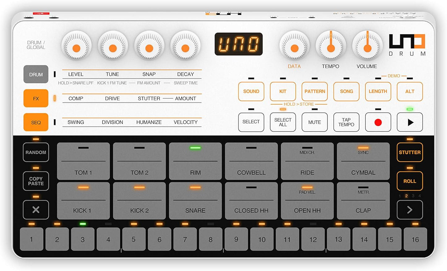Activate the STUTTER effect button
Image resolution: width=447 pixels, height=271 pixels.
click(410, 153)
